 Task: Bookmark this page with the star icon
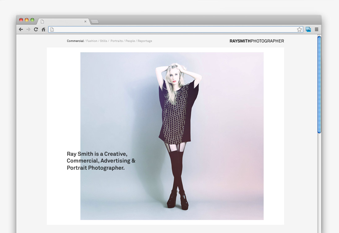pyautogui.click(x=299, y=29)
